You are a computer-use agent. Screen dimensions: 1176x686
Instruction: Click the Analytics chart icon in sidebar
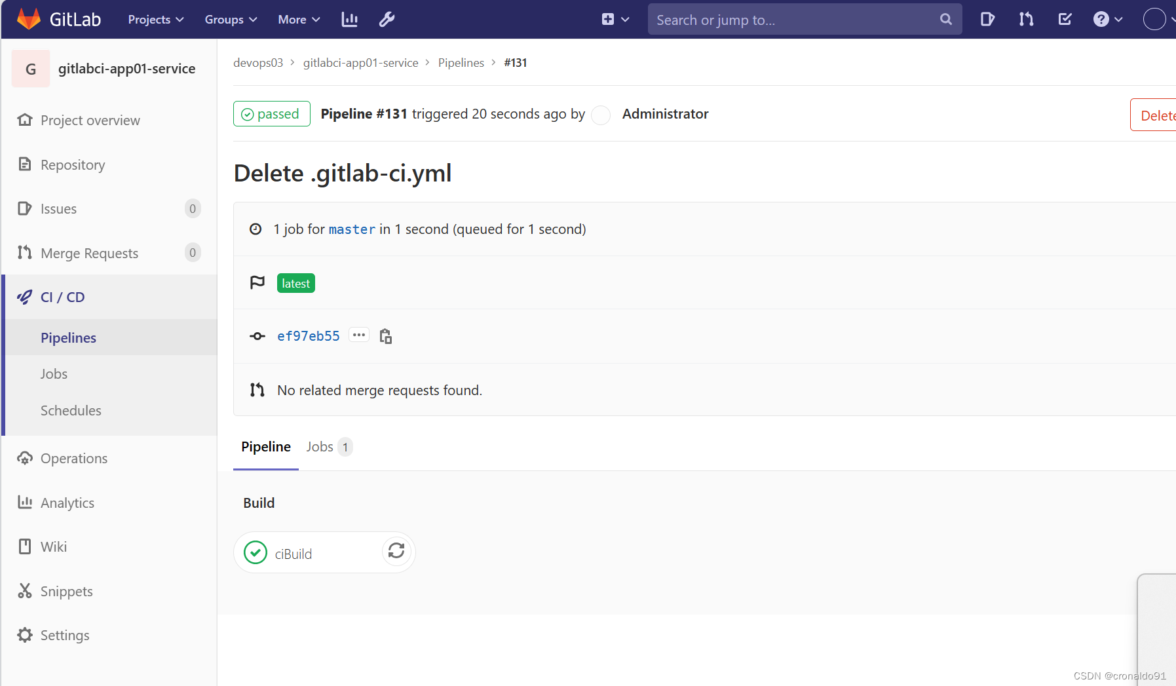click(x=25, y=502)
